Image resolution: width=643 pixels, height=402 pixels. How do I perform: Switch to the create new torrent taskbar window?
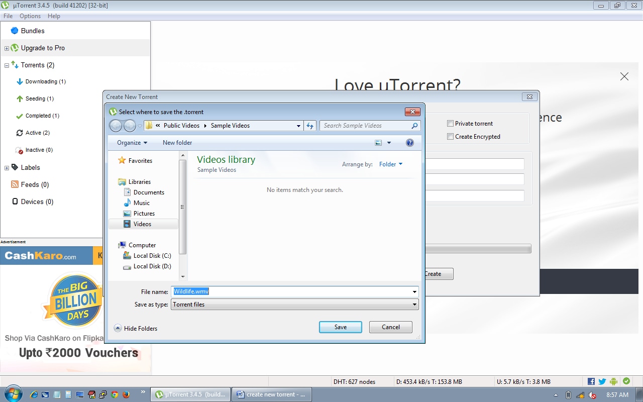click(x=271, y=394)
